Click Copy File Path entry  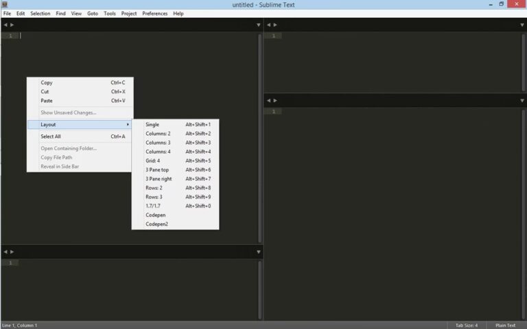click(80, 158)
